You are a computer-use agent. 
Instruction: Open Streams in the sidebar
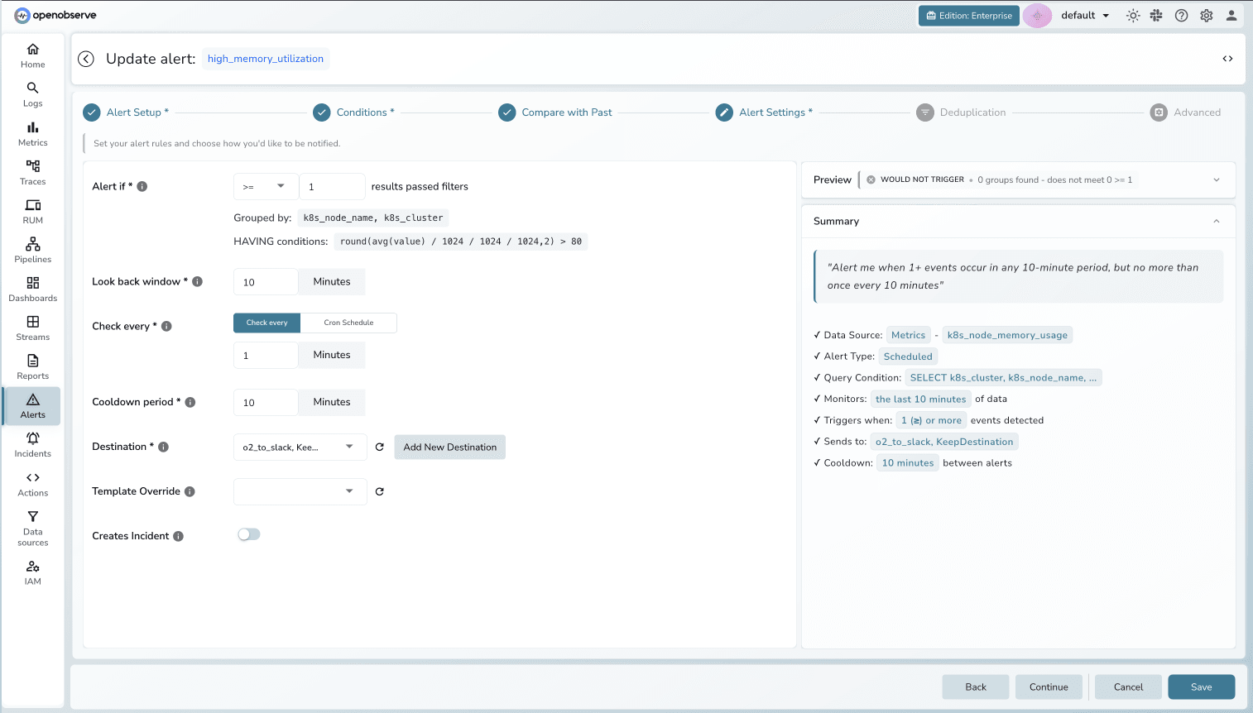[x=32, y=328]
